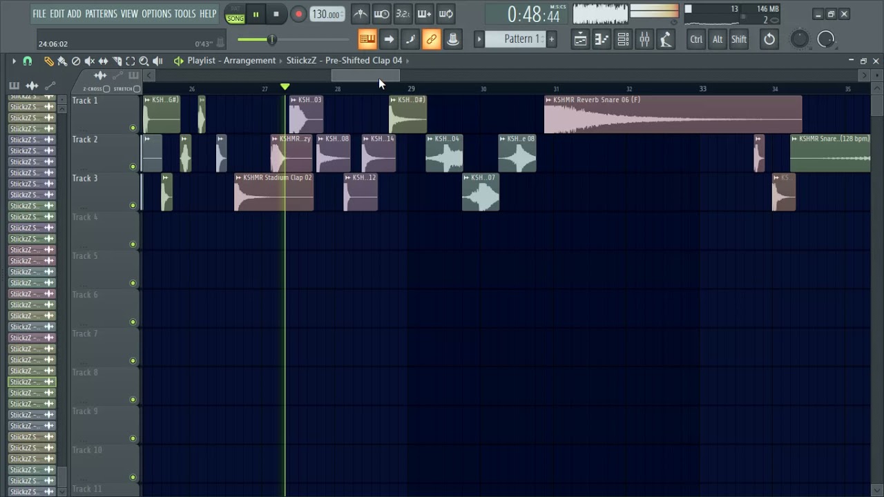
Task: Open the StiickzZ - Pre-Shifted Clap 04 breadcrumb menu
Action: pyautogui.click(x=344, y=61)
